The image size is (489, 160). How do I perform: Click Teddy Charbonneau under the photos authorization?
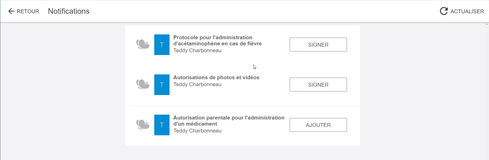tap(197, 84)
